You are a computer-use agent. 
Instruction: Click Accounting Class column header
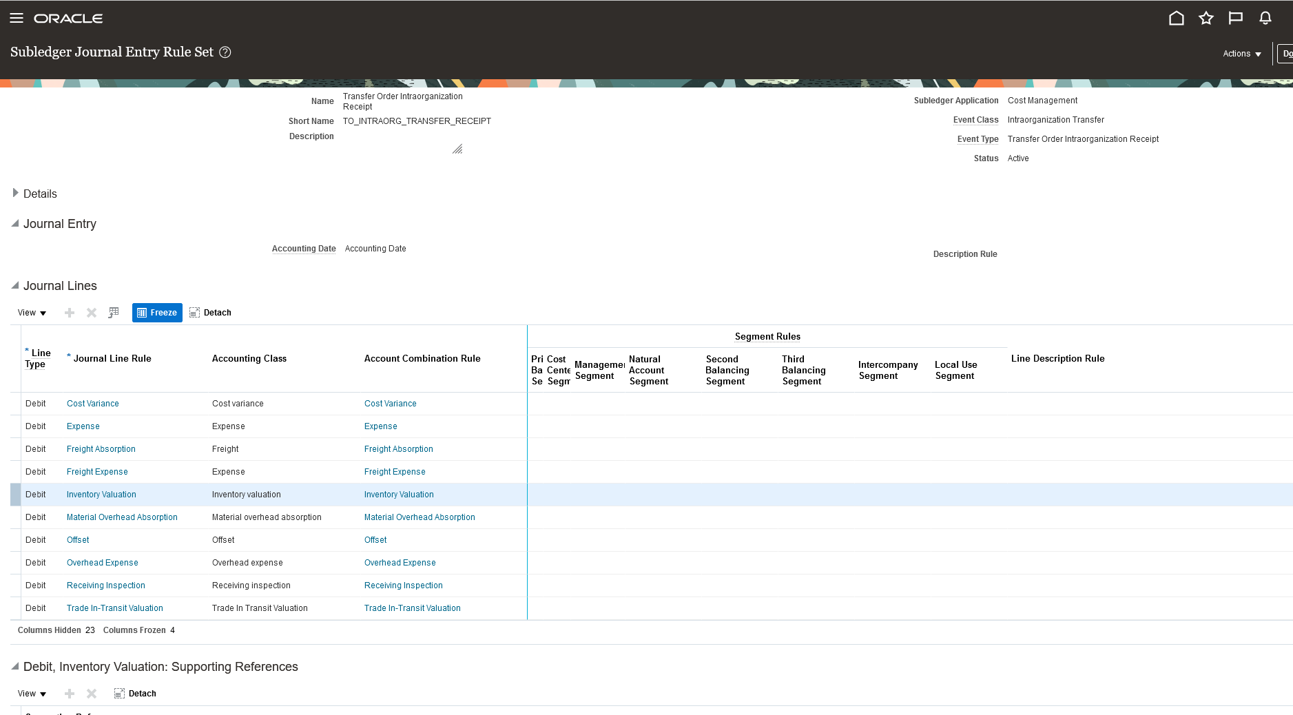(x=249, y=359)
